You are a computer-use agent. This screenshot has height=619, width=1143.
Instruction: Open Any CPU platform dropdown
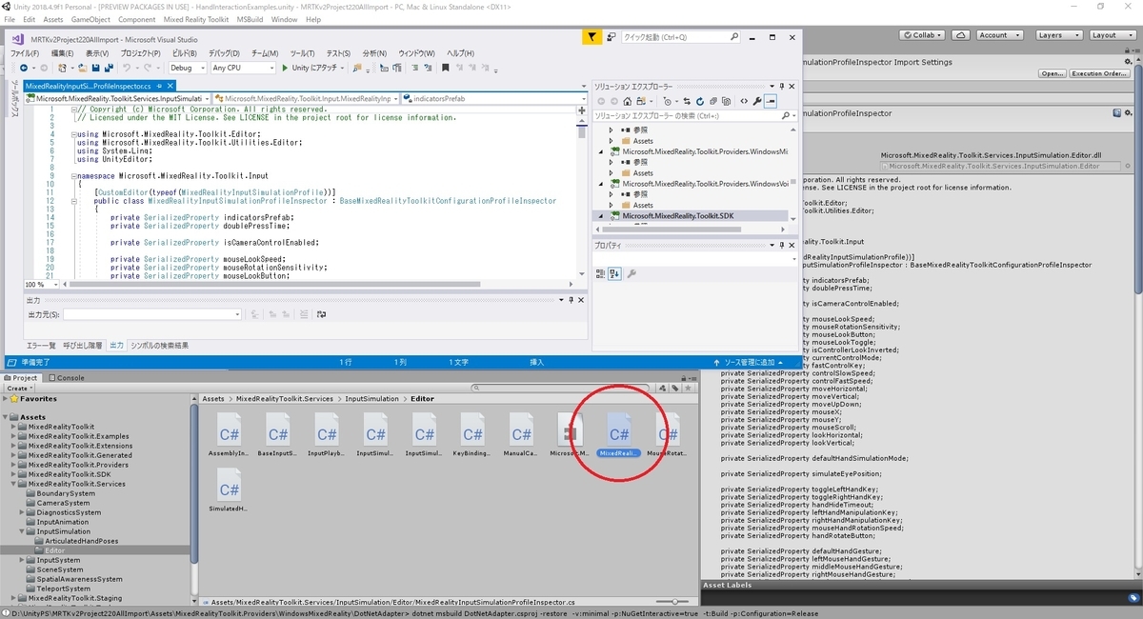[243, 68]
